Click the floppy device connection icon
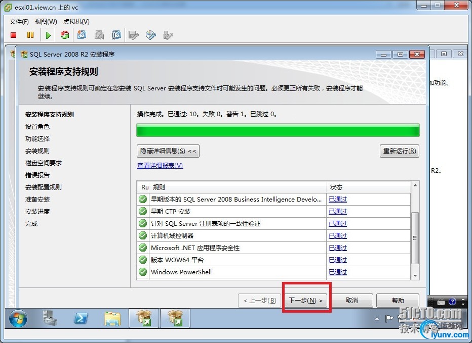Viewport: 472px width, 343px height. (x=133, y=35)
